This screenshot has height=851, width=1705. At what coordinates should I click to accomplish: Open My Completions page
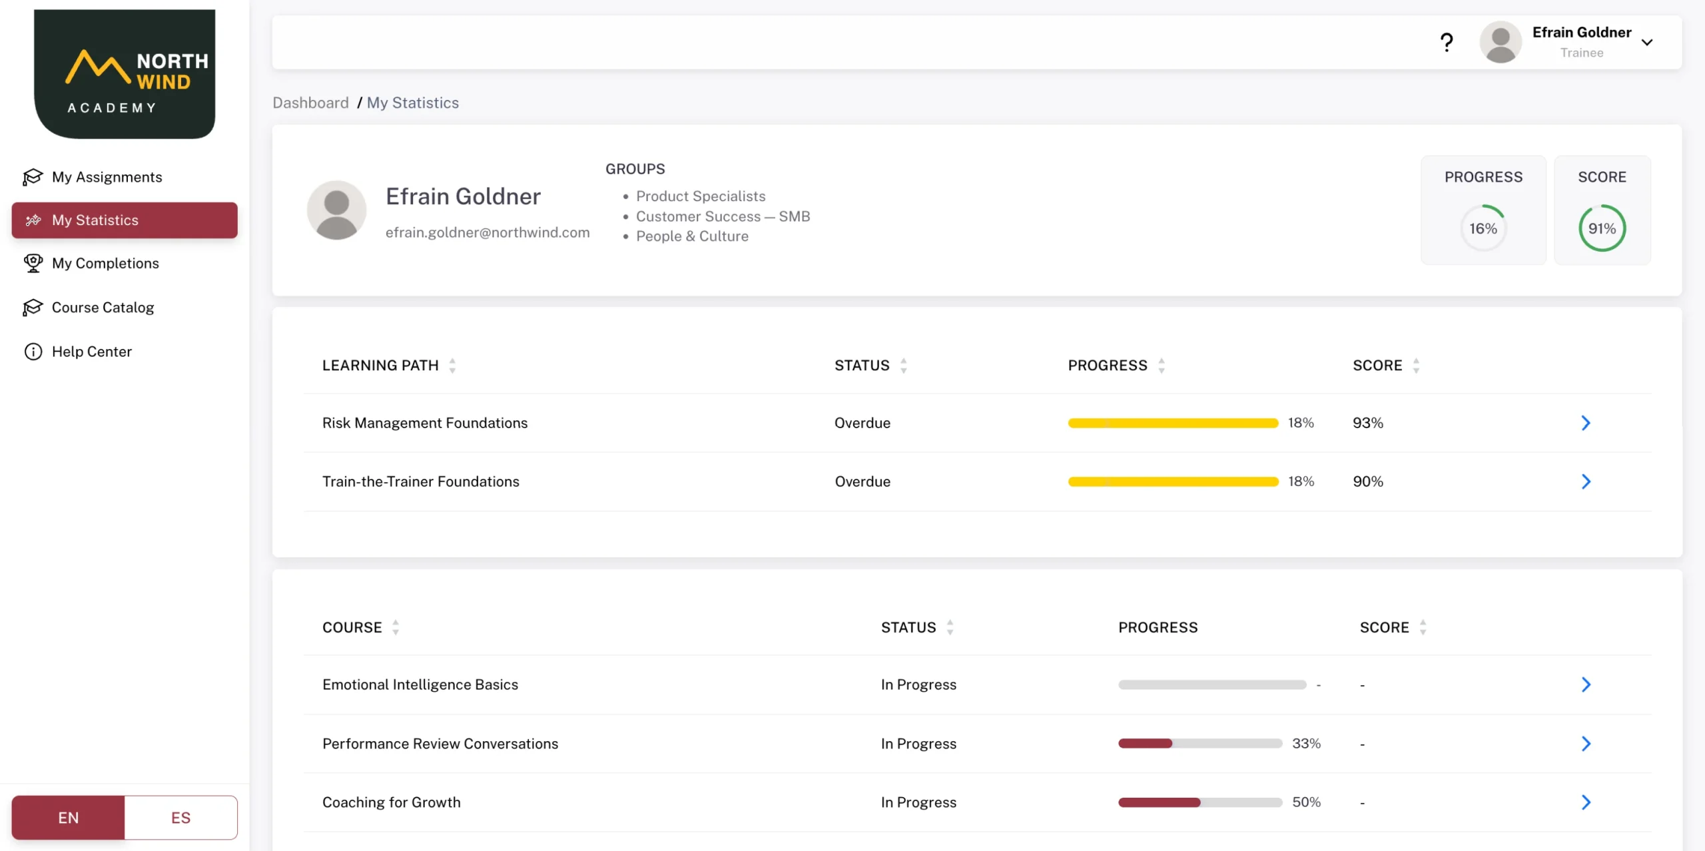[x=125, y=263]
